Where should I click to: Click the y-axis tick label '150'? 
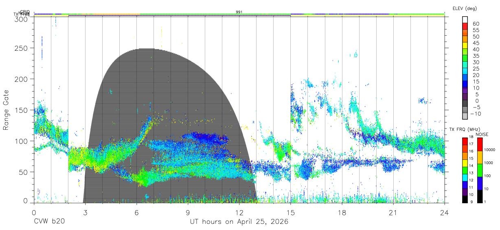[x=20, y=110]
